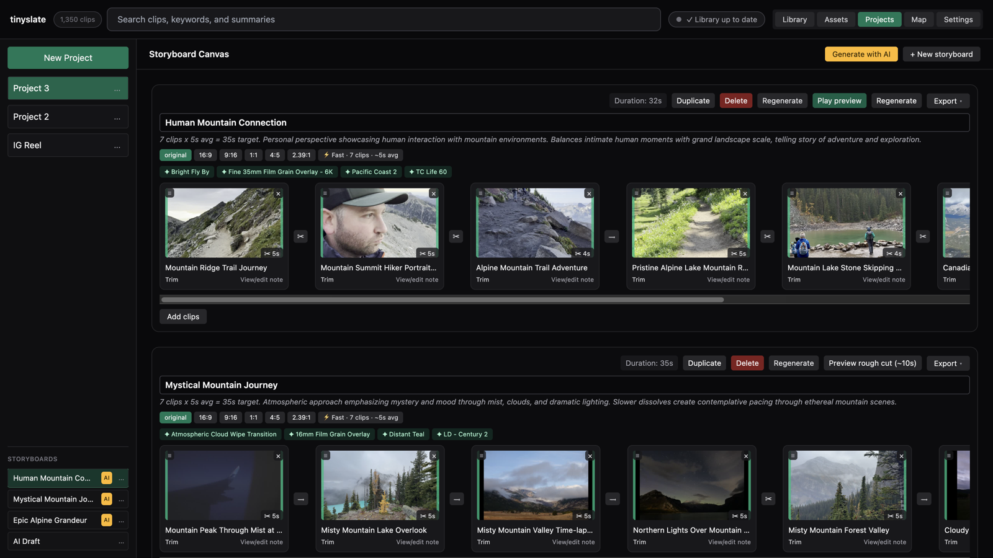The width and height of the screenshot is (993, 558).
Task: Focus the search clips input field
Action: (384, 19)
